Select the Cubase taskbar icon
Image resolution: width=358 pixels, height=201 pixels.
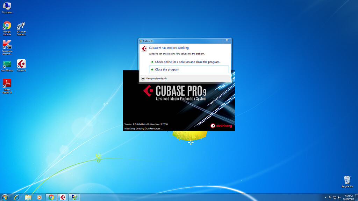[x=62, y=197]
